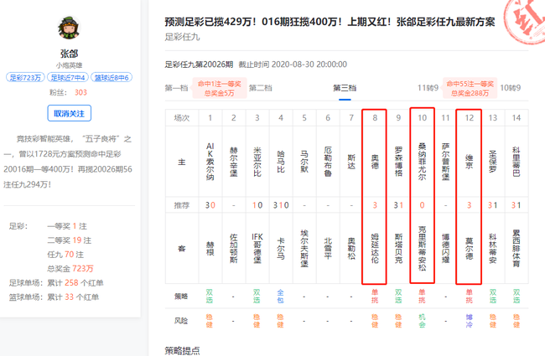
Task: Click home team 赫尔辛堡 cell
Action: pyautogui.click(x=234, y=162)
